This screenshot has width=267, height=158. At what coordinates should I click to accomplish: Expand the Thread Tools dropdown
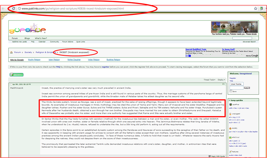click(209, 80)
